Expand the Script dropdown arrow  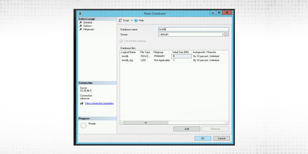pyautogui.click(x=132, y=20)
